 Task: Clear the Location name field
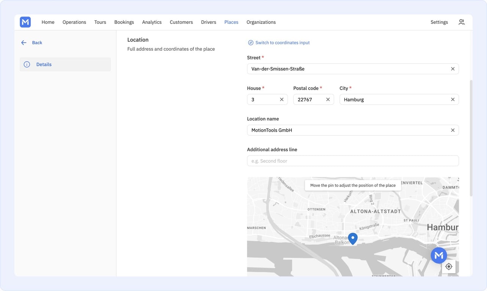pyautogui.click(x=453, y=130)
